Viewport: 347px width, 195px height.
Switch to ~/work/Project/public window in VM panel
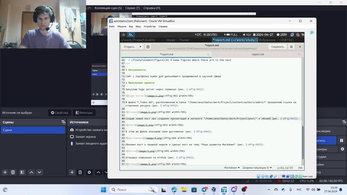click(x=138, y=40)
